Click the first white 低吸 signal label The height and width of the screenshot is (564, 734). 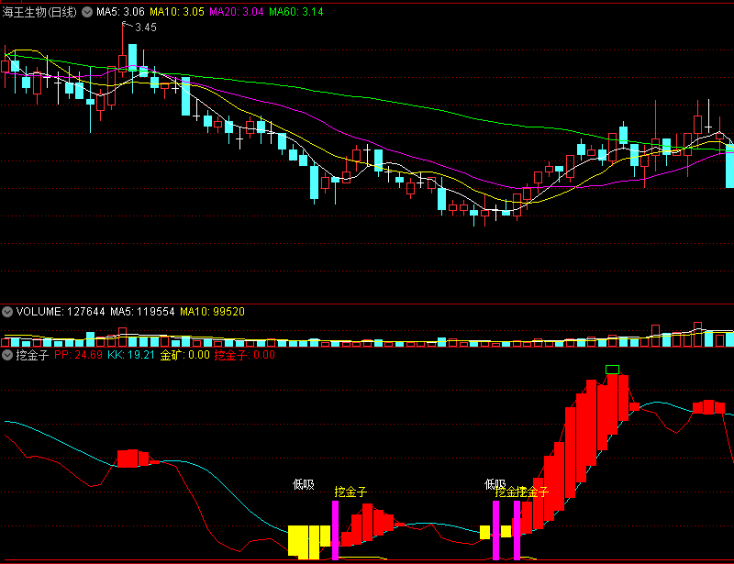(x=304, y=485)
